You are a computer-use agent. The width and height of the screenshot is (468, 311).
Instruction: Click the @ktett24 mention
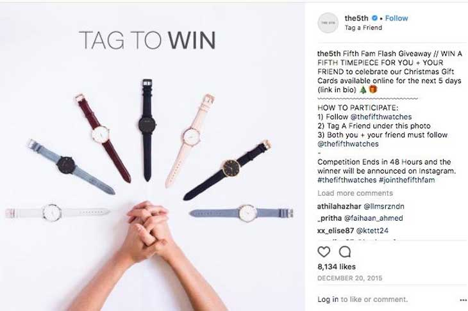coord(372,230)
